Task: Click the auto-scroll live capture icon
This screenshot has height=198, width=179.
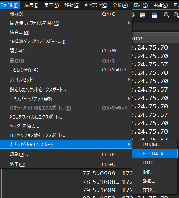Action: point(142,15)
